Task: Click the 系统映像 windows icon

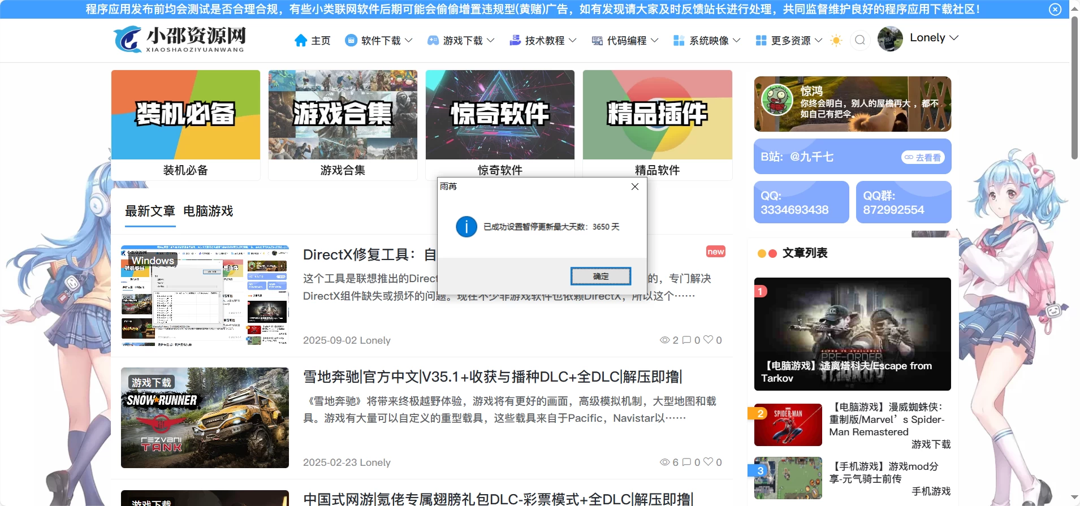Action: point(679,40)
